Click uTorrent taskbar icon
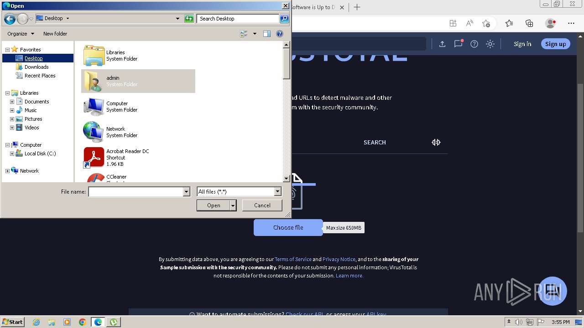This screenshot has height=328, width=584. [113, 322]
